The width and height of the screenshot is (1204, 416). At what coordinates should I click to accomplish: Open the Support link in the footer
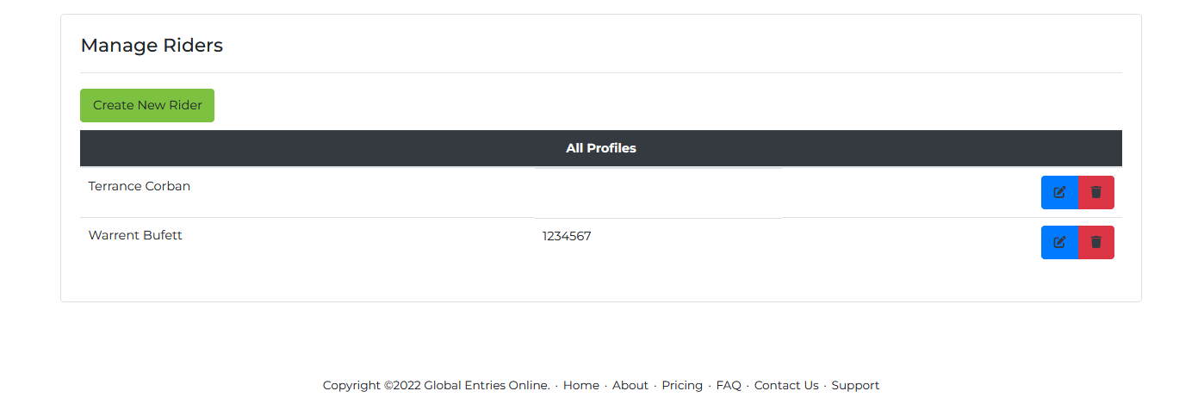855,385
